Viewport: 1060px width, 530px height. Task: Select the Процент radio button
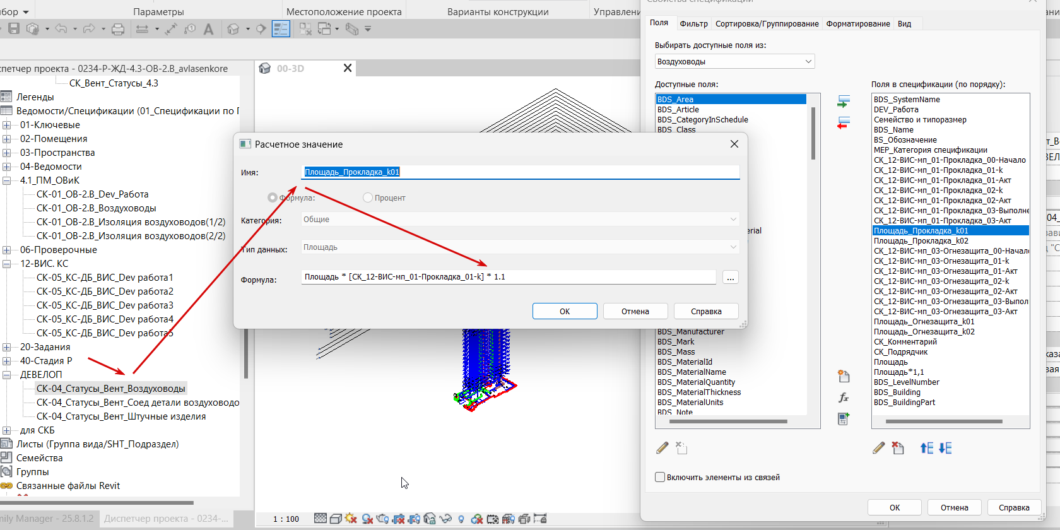pos(368,198)
